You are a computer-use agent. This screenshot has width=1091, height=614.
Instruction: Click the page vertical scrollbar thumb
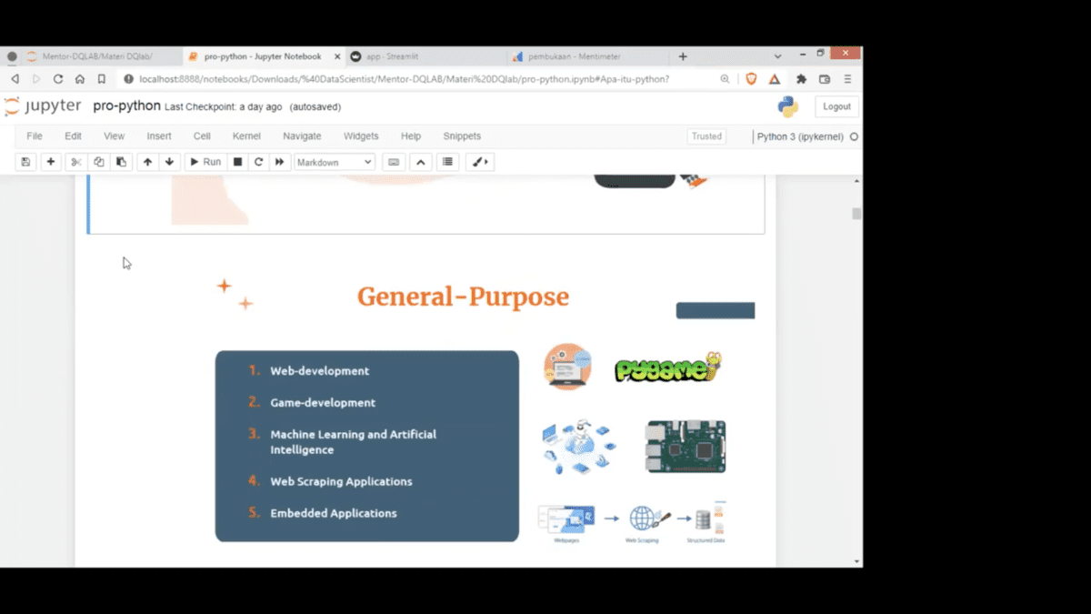coord(856,214)
